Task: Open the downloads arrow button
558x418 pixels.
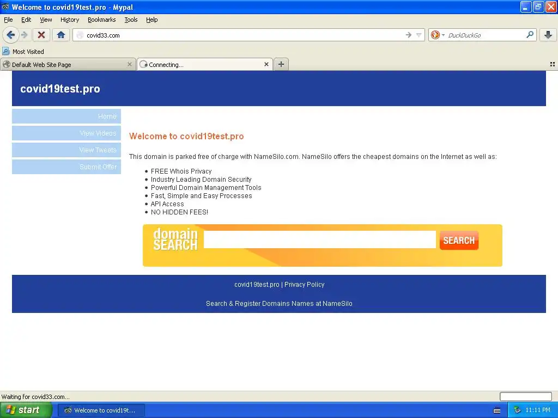Action: (x=548, y=35)
